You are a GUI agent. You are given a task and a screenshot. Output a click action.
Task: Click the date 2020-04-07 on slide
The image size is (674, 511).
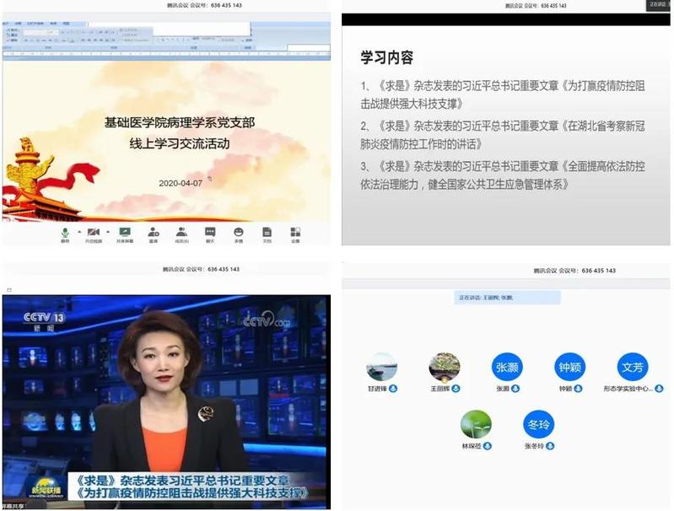pyautogui.click(x=181, y=183)
